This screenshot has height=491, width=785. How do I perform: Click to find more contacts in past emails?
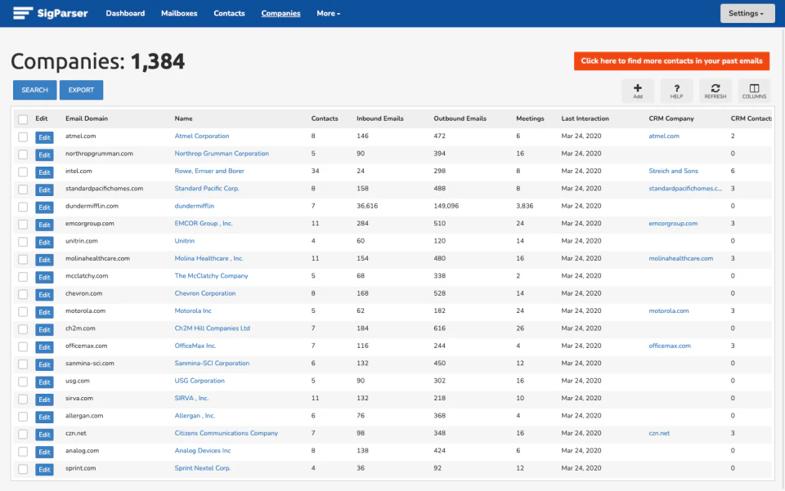pos(671,60)
